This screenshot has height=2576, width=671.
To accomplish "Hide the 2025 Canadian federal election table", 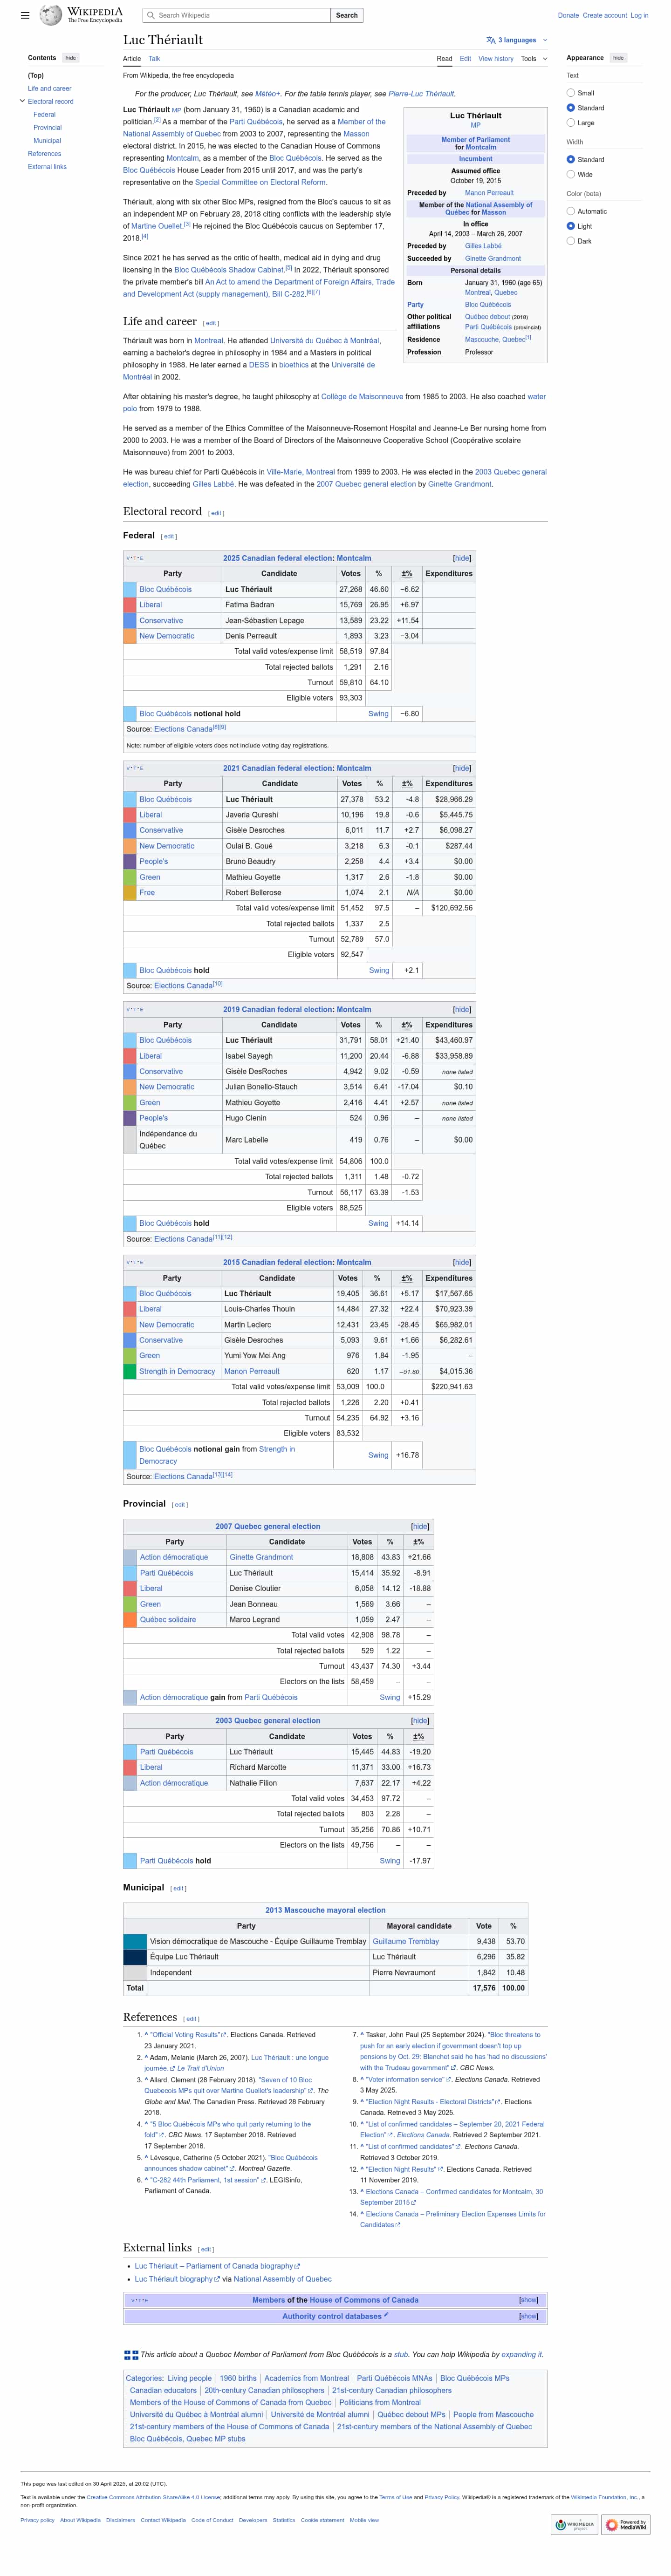I will [461, 558].
